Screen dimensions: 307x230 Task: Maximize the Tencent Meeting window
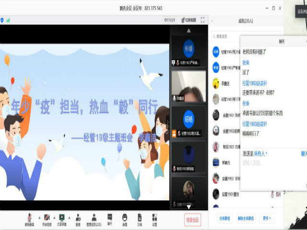[273, 8]
